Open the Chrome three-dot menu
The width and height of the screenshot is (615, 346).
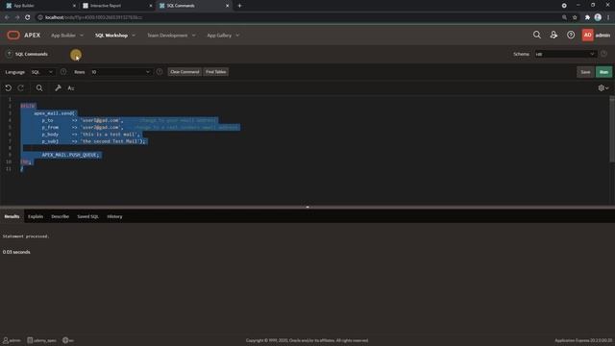(608, 17)
